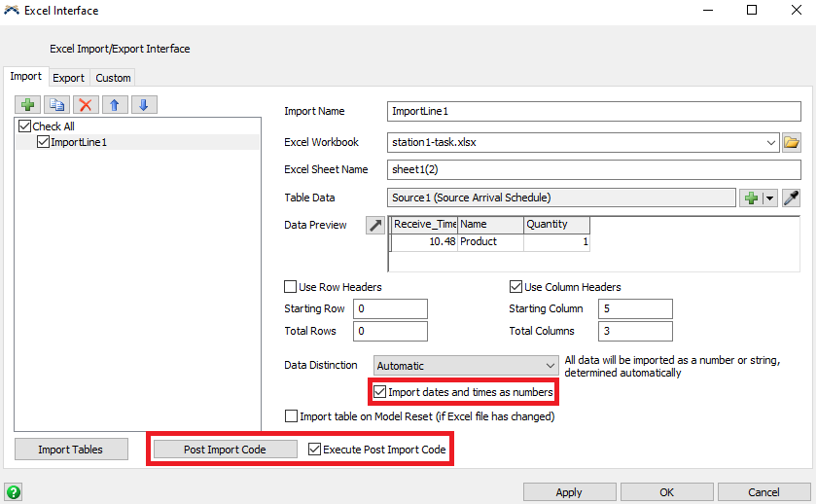This screenshot has width=817, height=504.
Task: Open the Post Import Code button
Action: click(226, 450)
